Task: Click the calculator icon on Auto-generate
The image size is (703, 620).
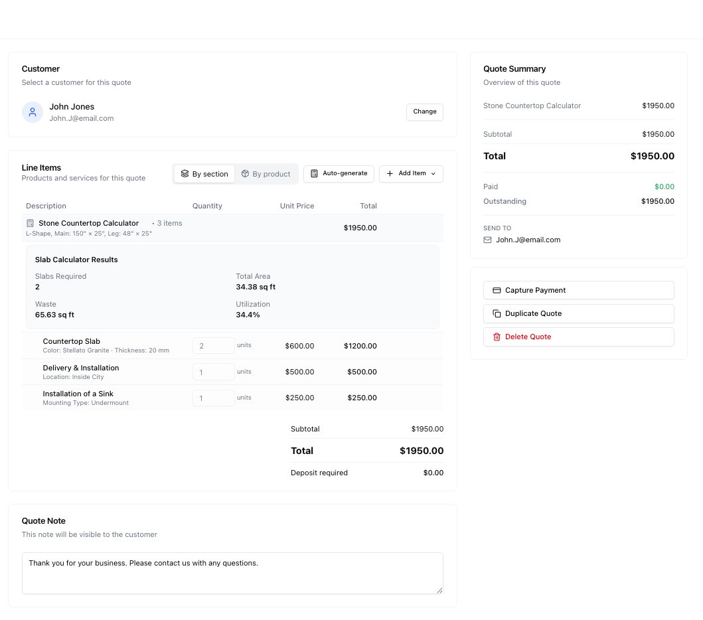Action: click(x=314, y=173)
